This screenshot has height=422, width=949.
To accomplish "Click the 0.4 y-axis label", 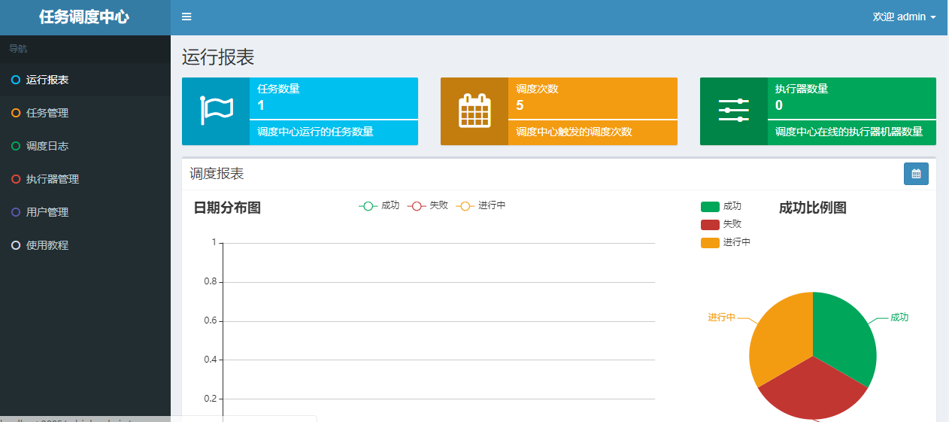I will click(x=210, y=360).
